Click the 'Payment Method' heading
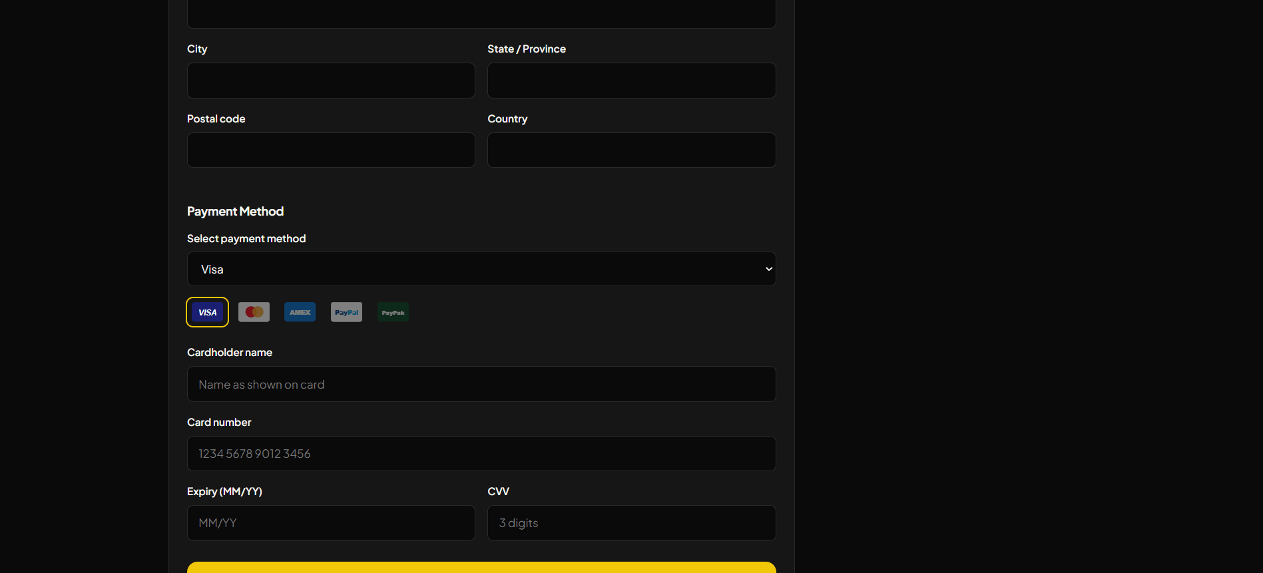The height and width of the screenshot is (573, 1263). coord(235,211)
